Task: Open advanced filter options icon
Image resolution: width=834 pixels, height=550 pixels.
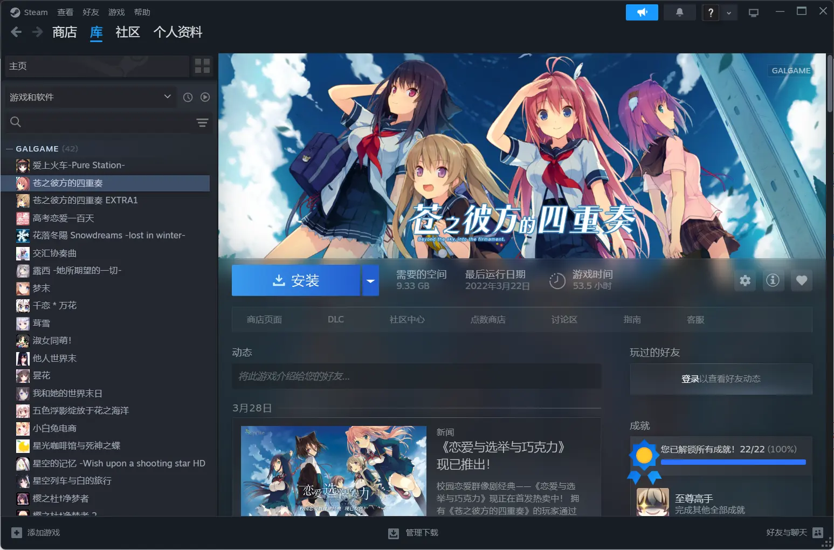Action: click(202, 122)
